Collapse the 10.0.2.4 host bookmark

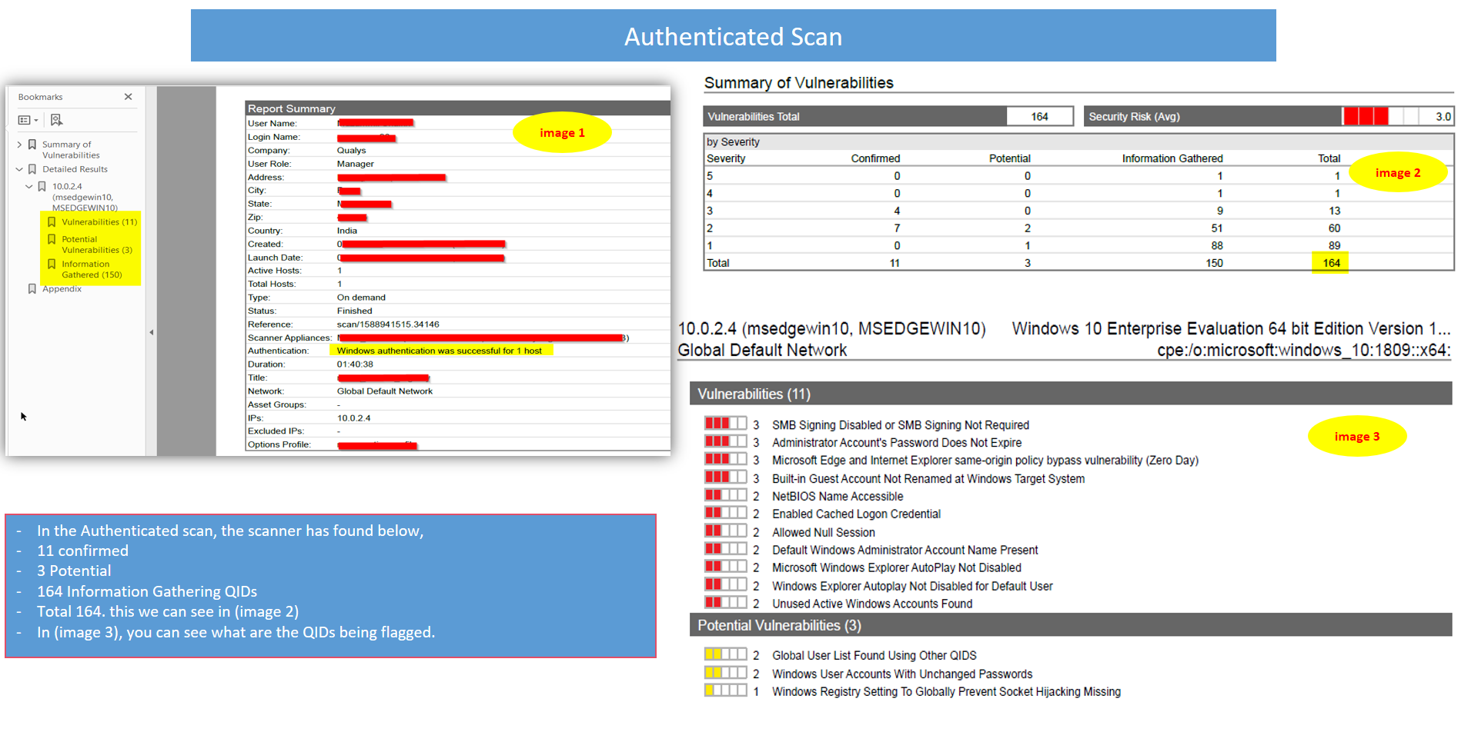[x=28, y=187]
